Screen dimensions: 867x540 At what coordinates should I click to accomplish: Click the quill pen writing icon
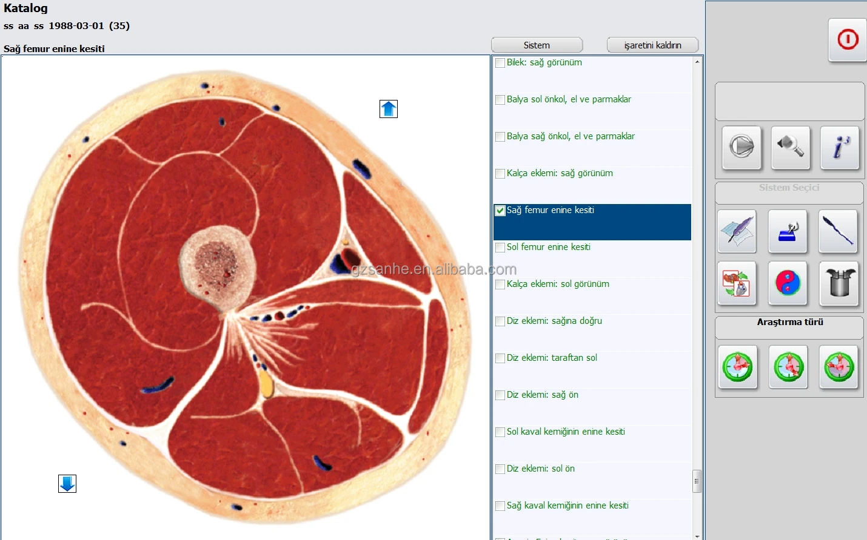(x=737, y=231)
